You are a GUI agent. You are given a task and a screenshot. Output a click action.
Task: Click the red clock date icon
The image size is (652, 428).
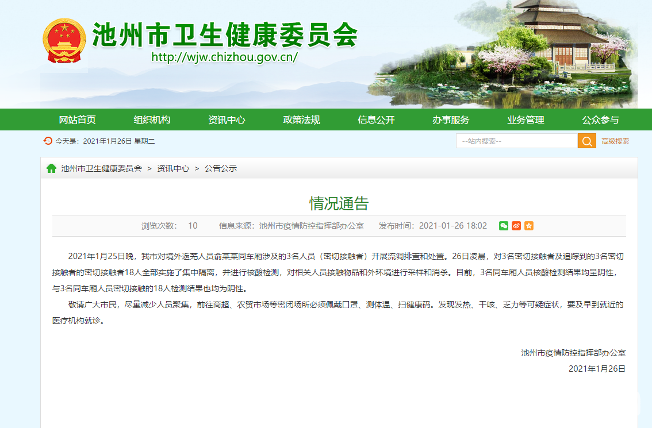point(48,141)
